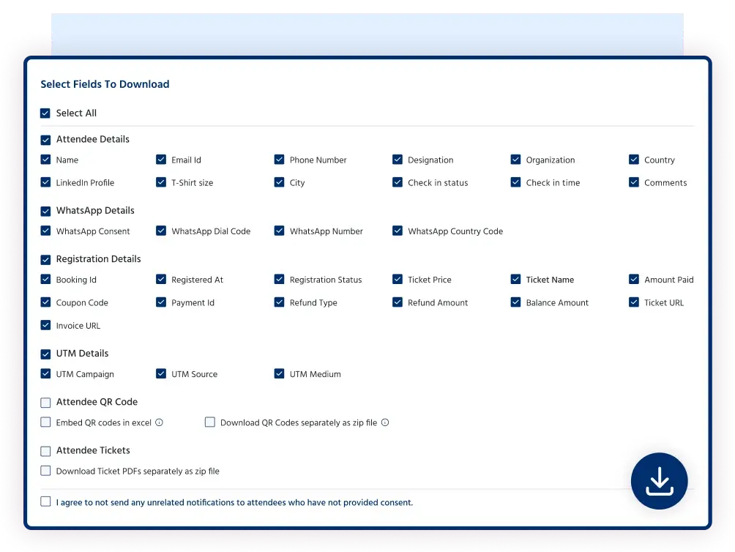Uncheck the Refund Type checkbox
Viewport: 735px width, 552px height.
click(x=279, y=302)
